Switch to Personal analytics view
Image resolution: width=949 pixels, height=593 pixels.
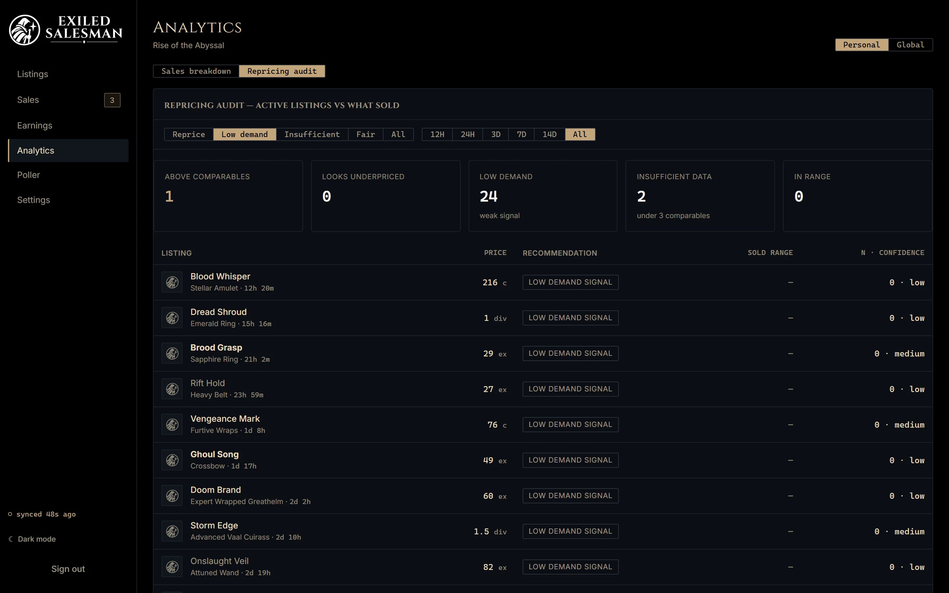(862, 45)
